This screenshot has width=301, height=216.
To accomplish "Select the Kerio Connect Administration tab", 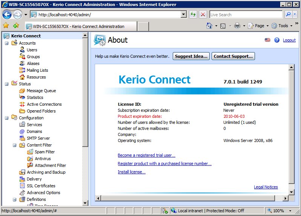I will [81, 26].
